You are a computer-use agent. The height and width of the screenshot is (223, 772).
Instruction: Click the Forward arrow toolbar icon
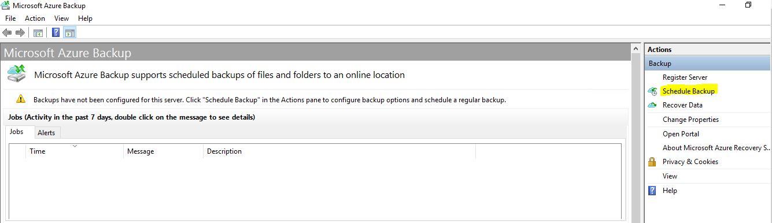20,32
